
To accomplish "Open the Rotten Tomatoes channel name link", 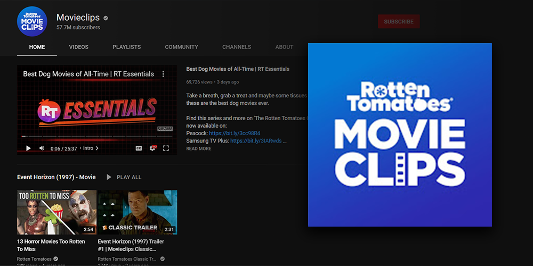I will tap(34, 259).
